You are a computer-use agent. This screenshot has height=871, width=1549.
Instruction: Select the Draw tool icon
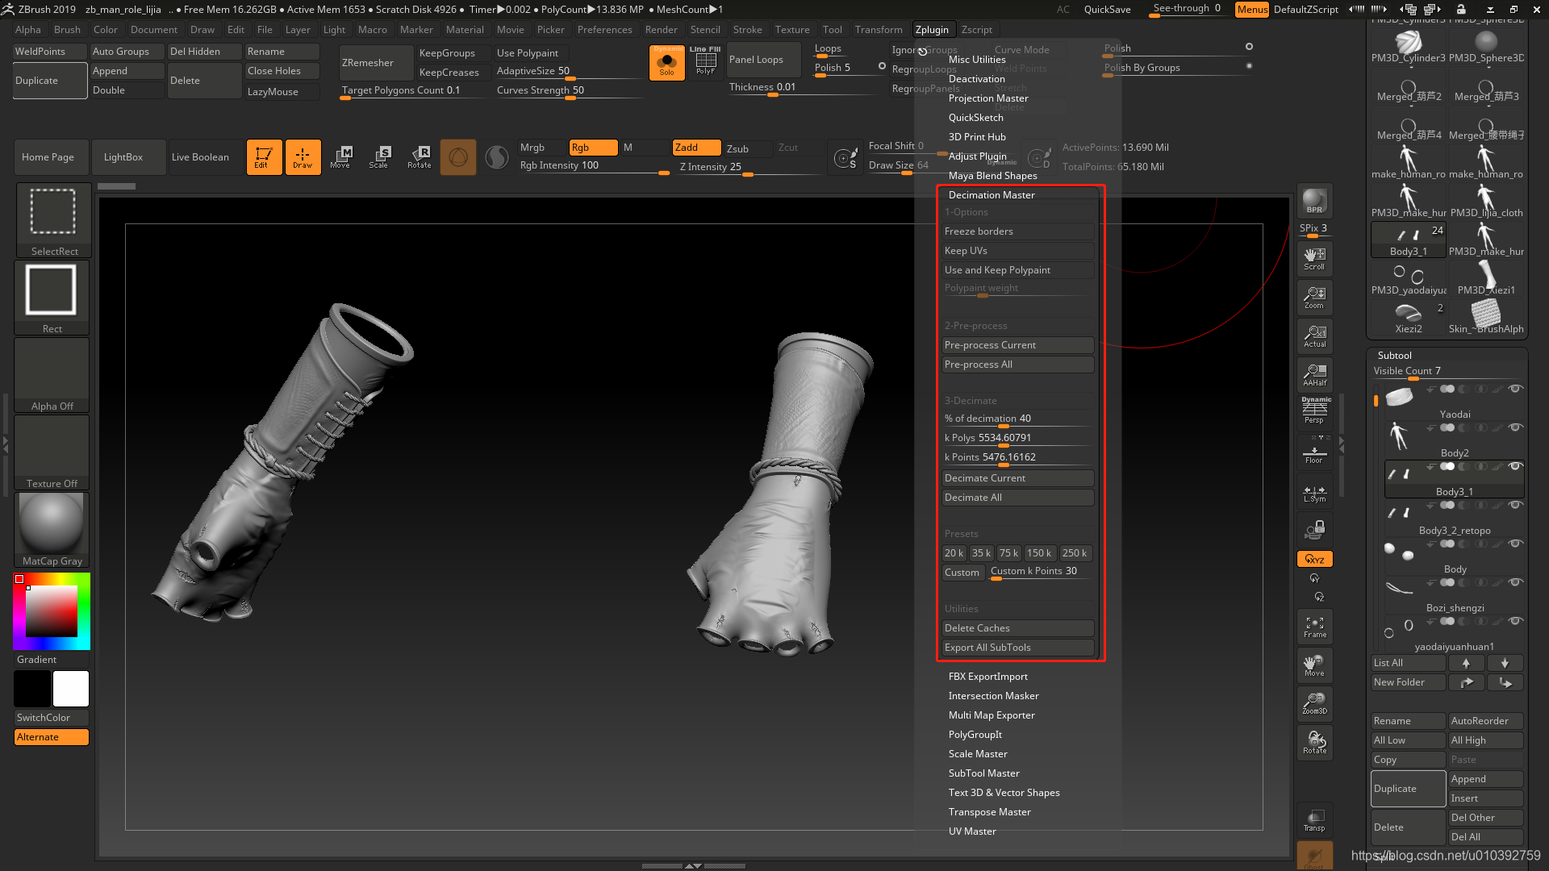click(301, 156)
